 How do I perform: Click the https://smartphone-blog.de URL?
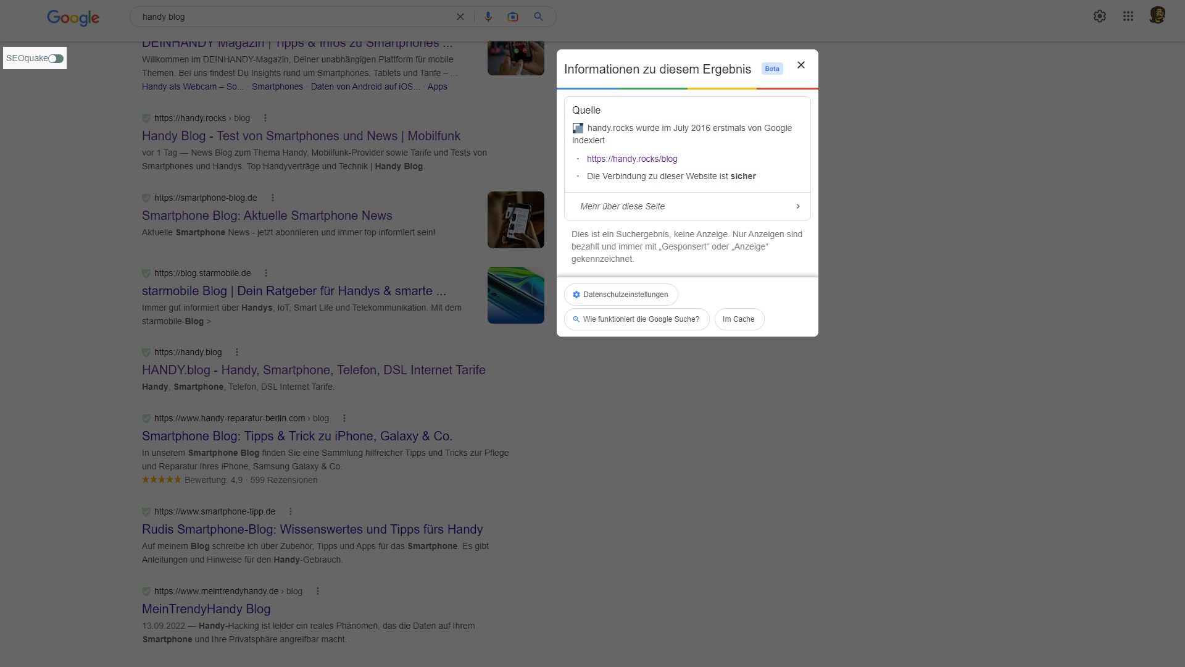(x=206, y=198)
